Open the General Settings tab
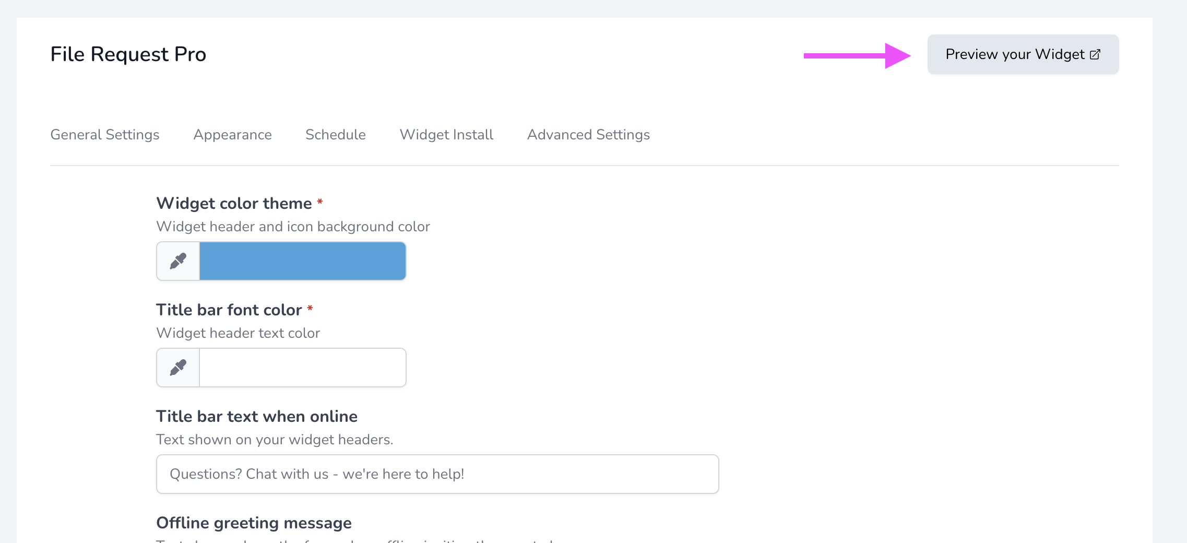Viewport: 1187px width, 543px height. (105, 135)
